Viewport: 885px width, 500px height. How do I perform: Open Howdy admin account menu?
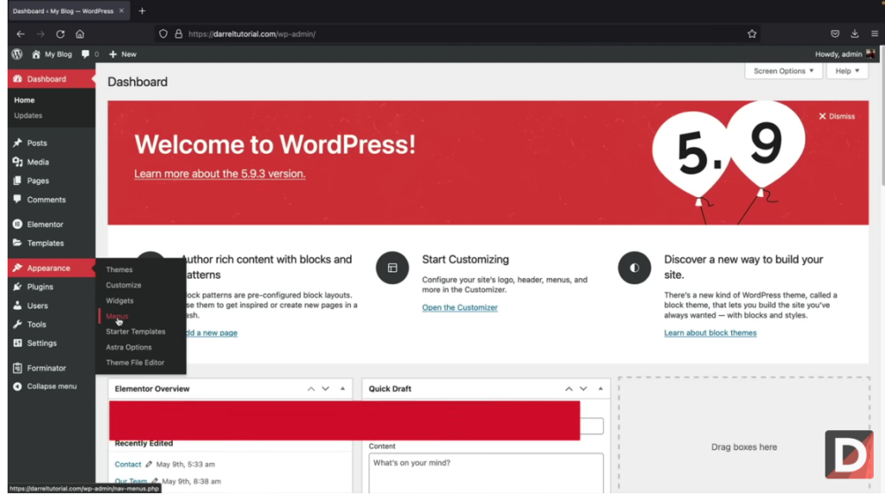coord(845,54)
